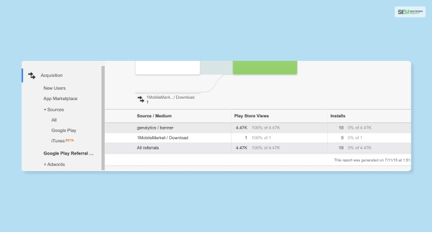Select Google Play under Sources
This screenshot has width=432, height=232.
[64, 130]
